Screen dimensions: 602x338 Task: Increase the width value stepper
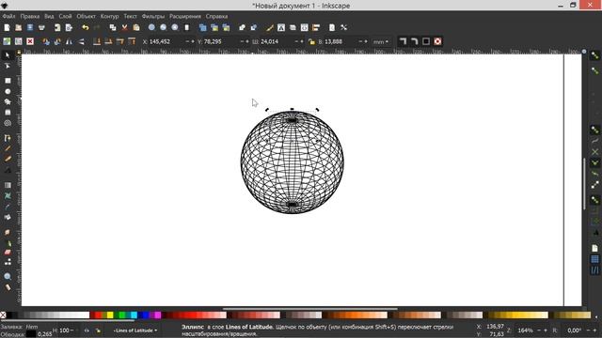pos(302,41)
